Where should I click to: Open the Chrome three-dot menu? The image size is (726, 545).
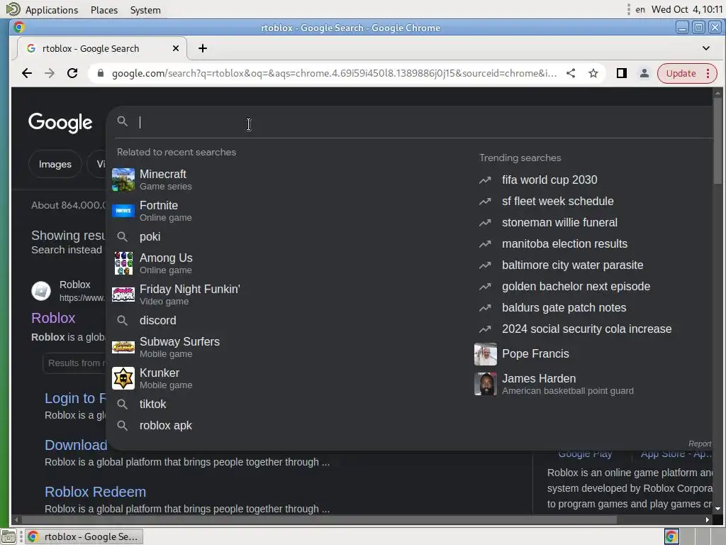[708, 73]
